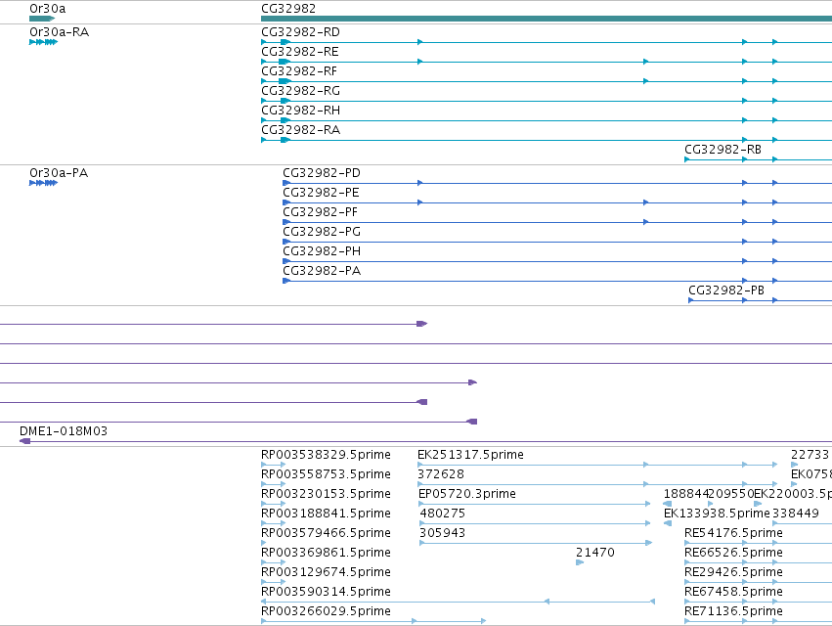Select the CG32982 gene label
The width and height of the screenshot is (832, 626).
(288, 9)
